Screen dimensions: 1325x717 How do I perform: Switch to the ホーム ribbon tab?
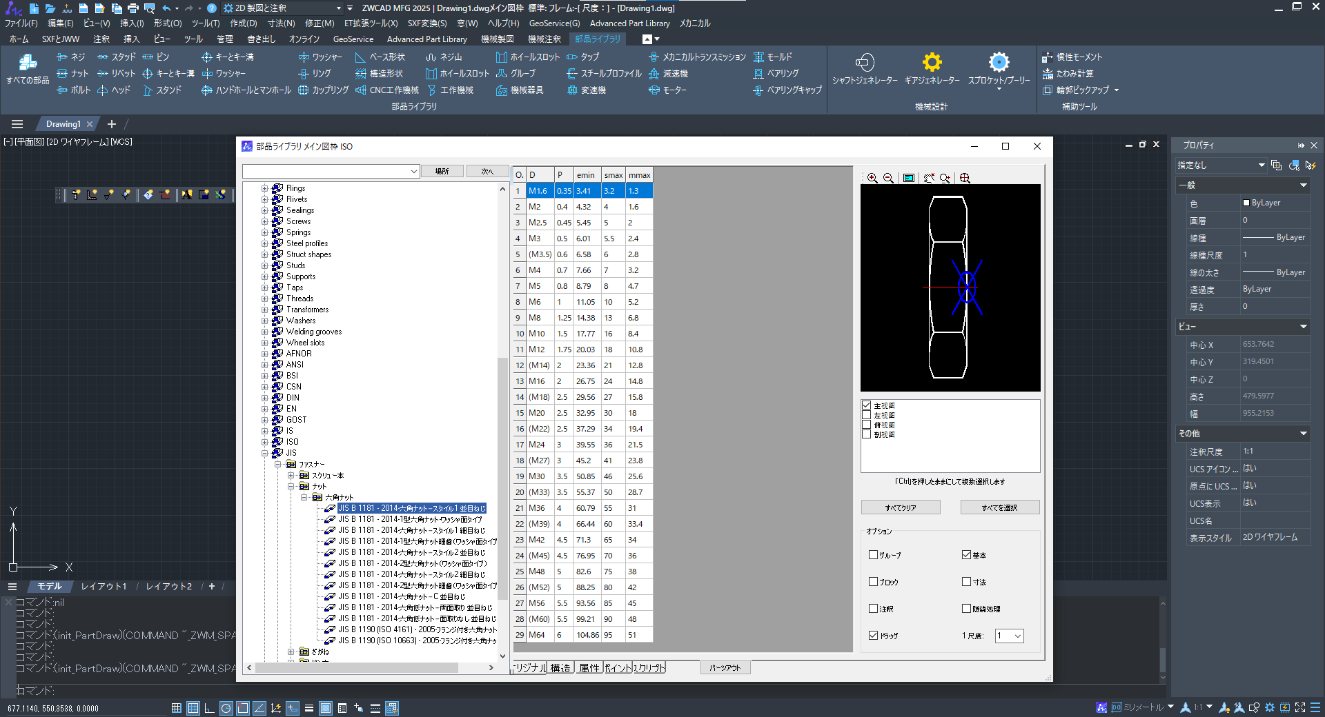(x=19, y=39)
